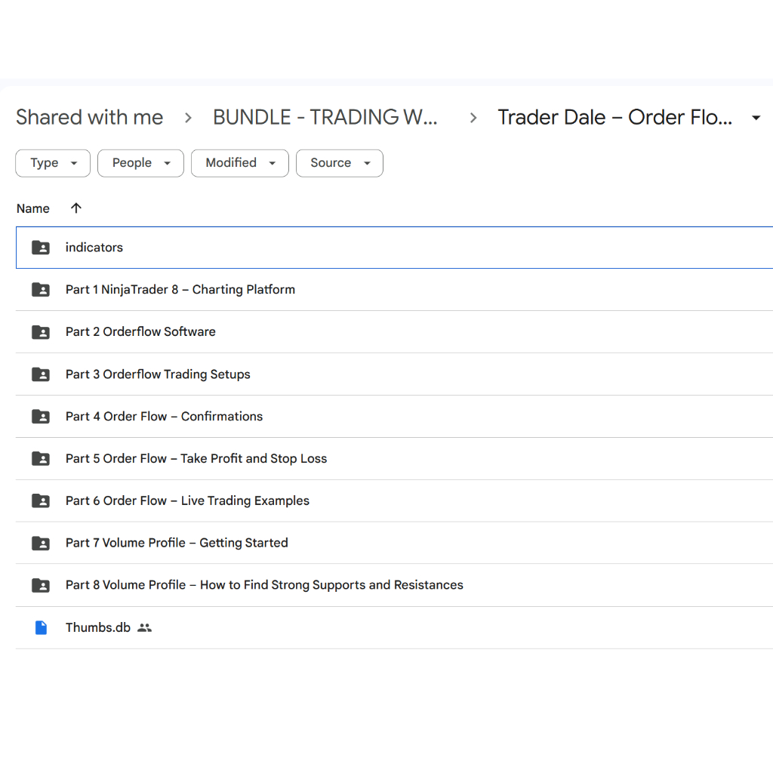Go to Shared with me breadcrumb
Image resolution: width=773 pixels, height=773 pixels.
coord(89,117)
